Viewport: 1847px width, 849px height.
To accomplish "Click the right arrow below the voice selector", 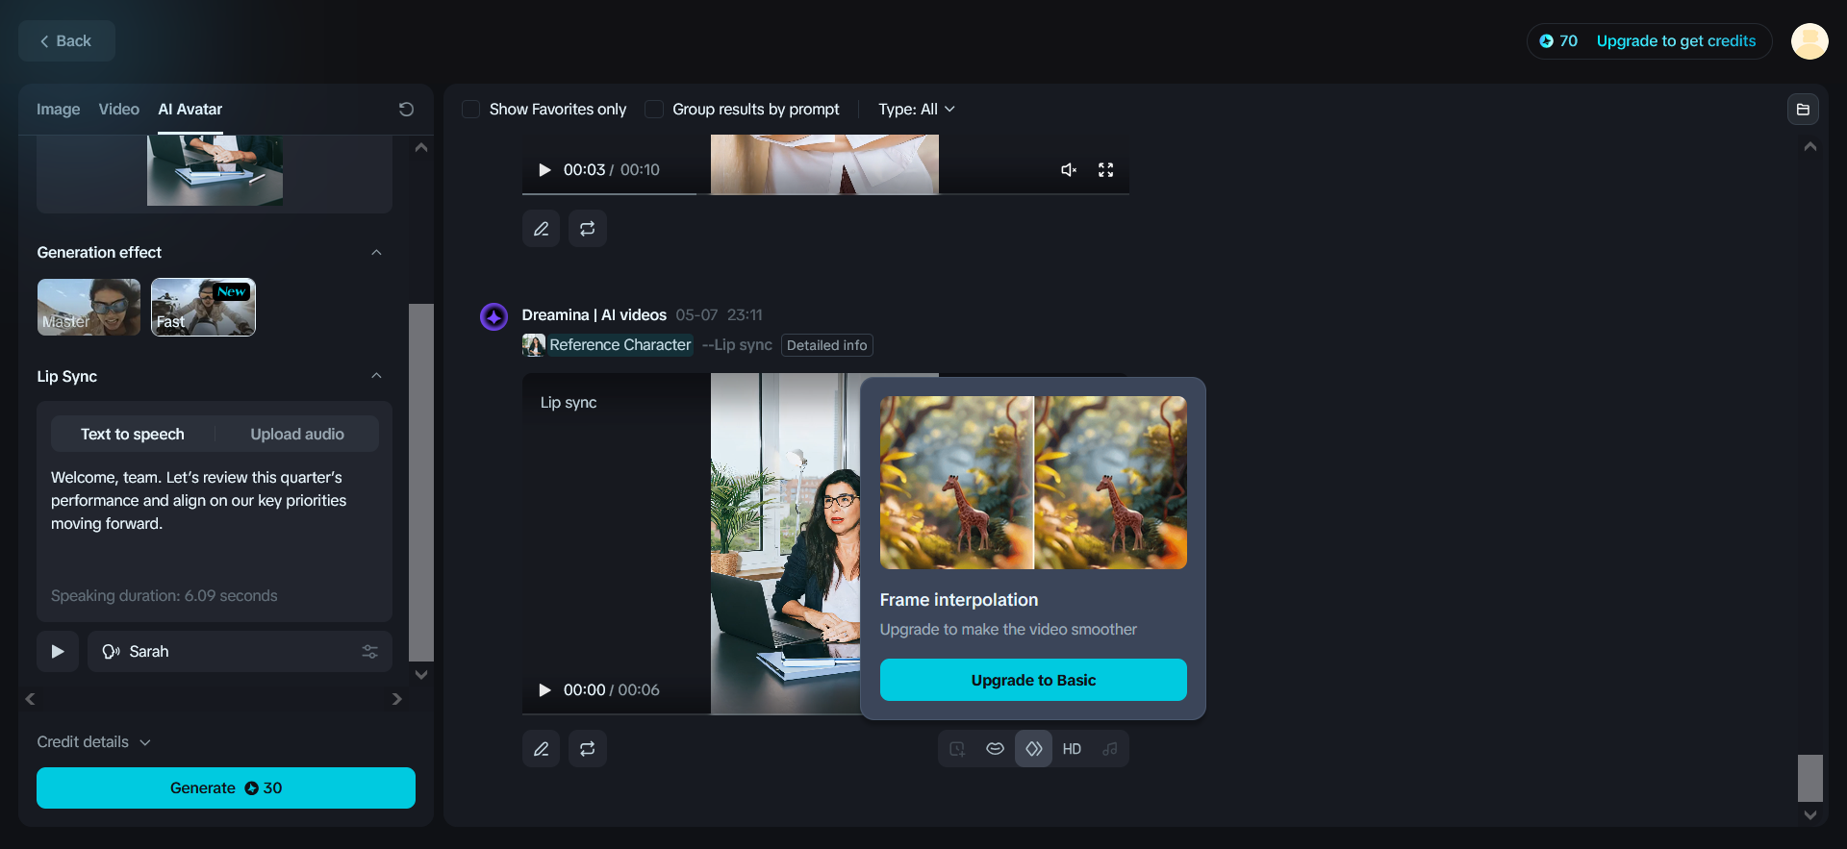I will point(396,699).
